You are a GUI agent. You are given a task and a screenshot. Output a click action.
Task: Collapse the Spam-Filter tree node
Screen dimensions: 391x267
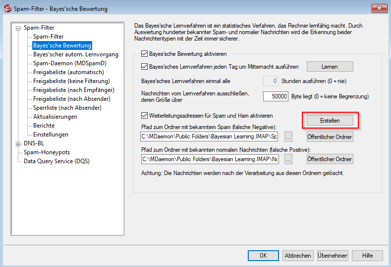point(18,28)
